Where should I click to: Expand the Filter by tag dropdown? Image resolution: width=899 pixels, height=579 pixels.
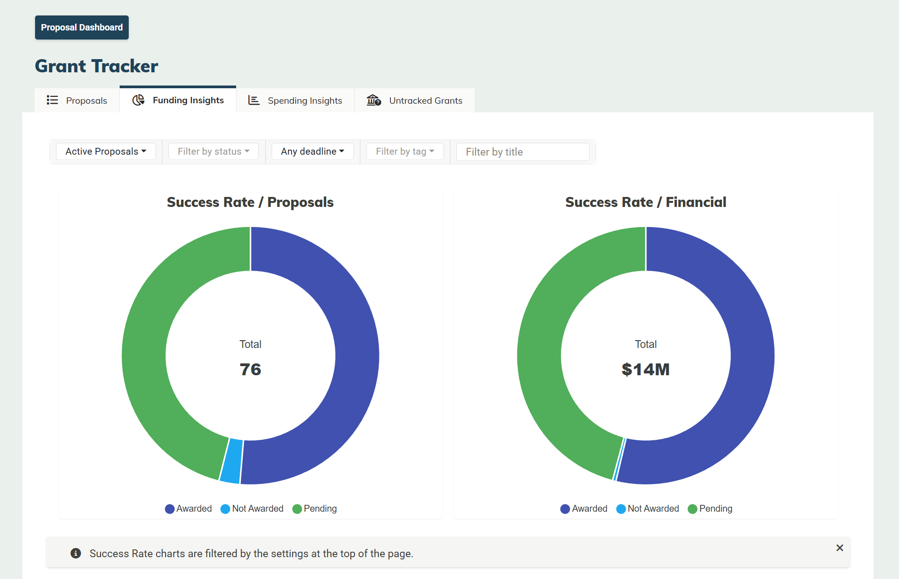404,151
